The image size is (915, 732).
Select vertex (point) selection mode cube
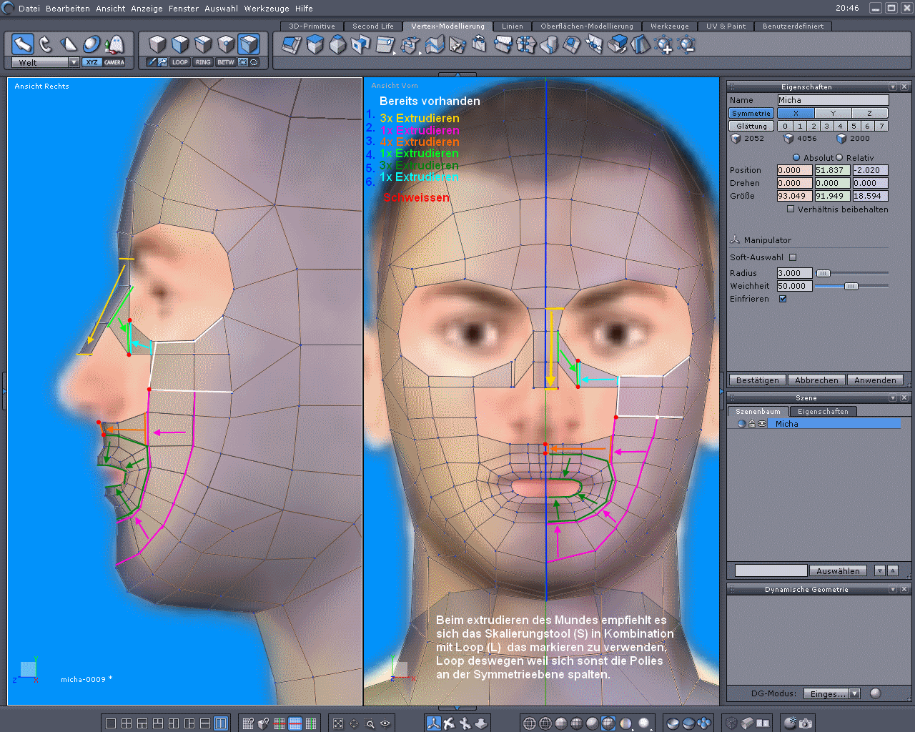pos(226,44)
